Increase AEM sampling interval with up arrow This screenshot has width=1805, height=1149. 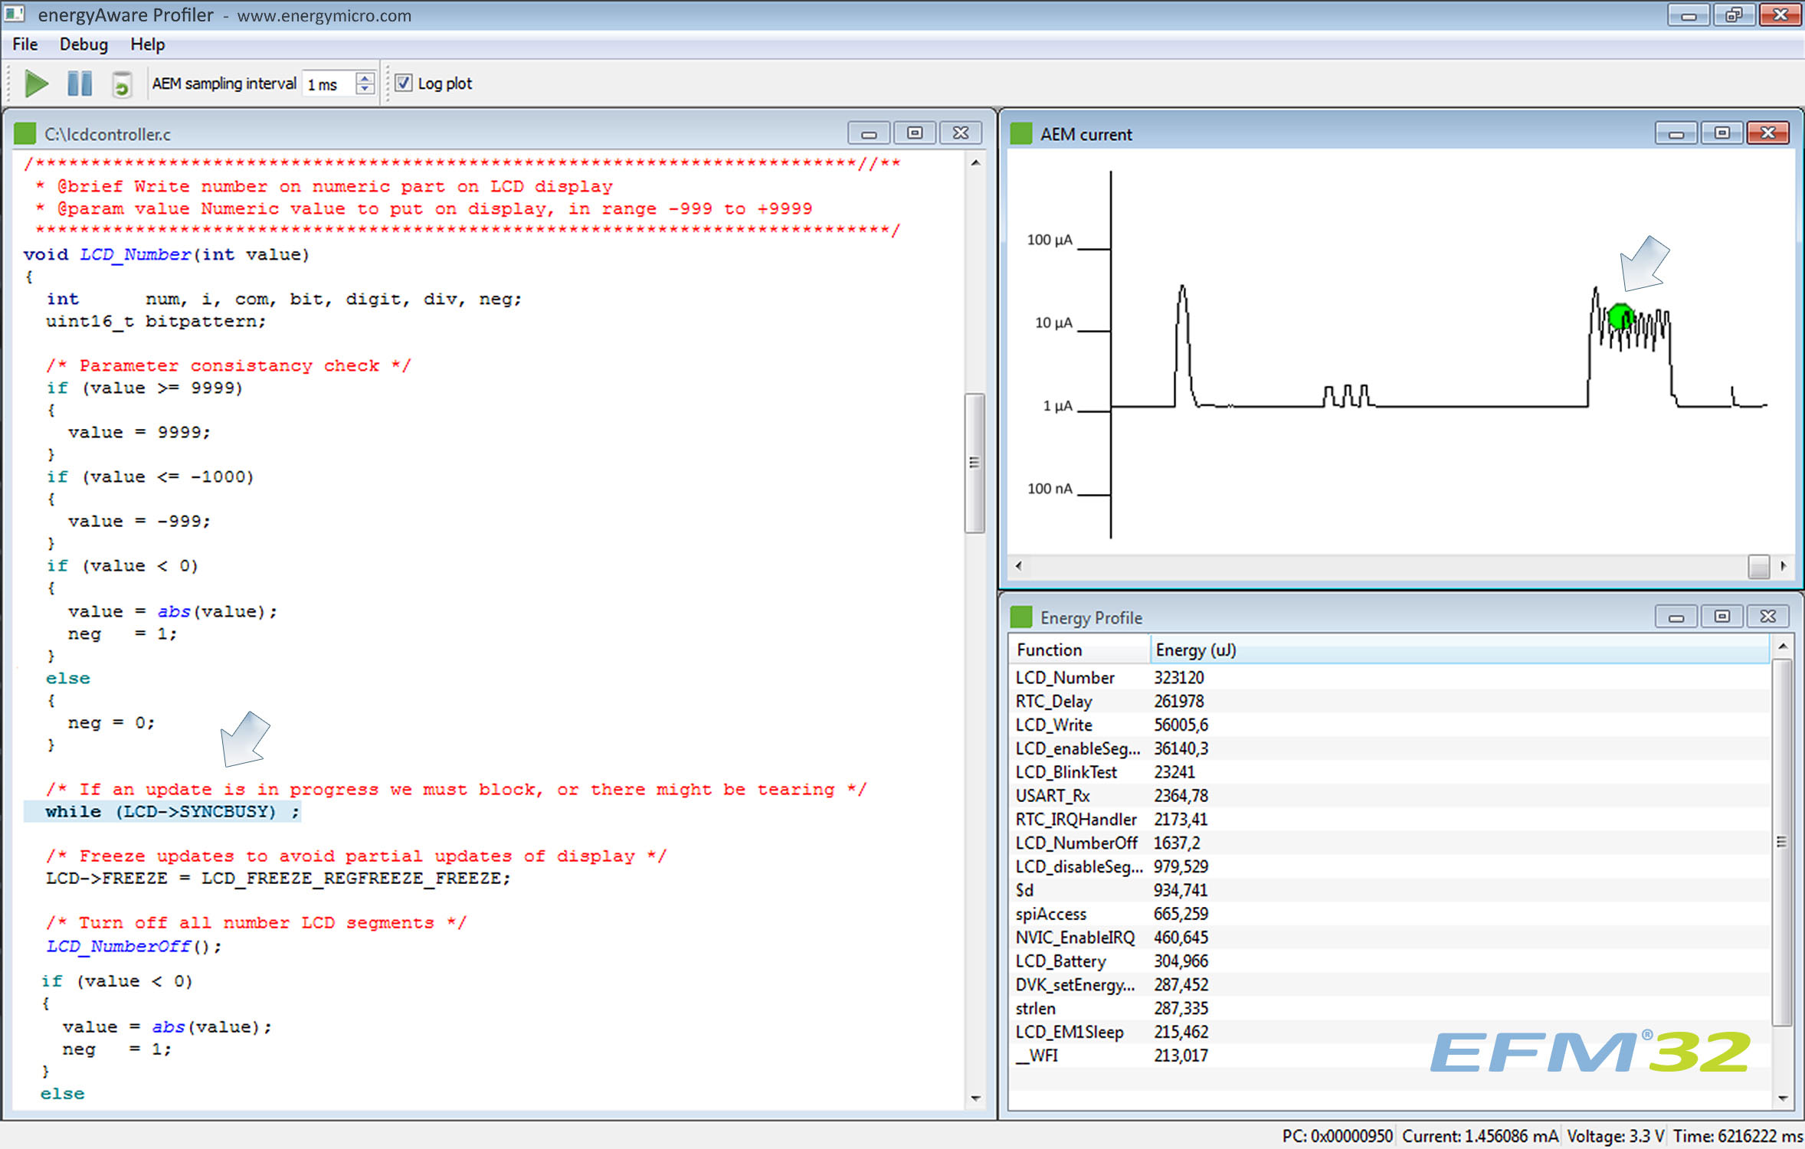(x=365, y=77)
